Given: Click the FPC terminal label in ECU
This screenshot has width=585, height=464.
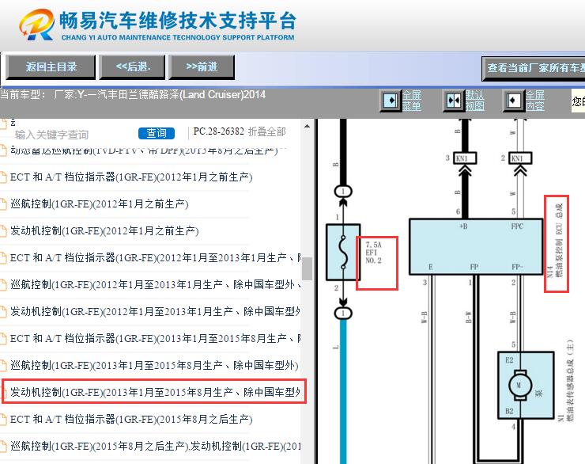Looking at the screenshot, I should pyautogui.click(x=517, y=226).
